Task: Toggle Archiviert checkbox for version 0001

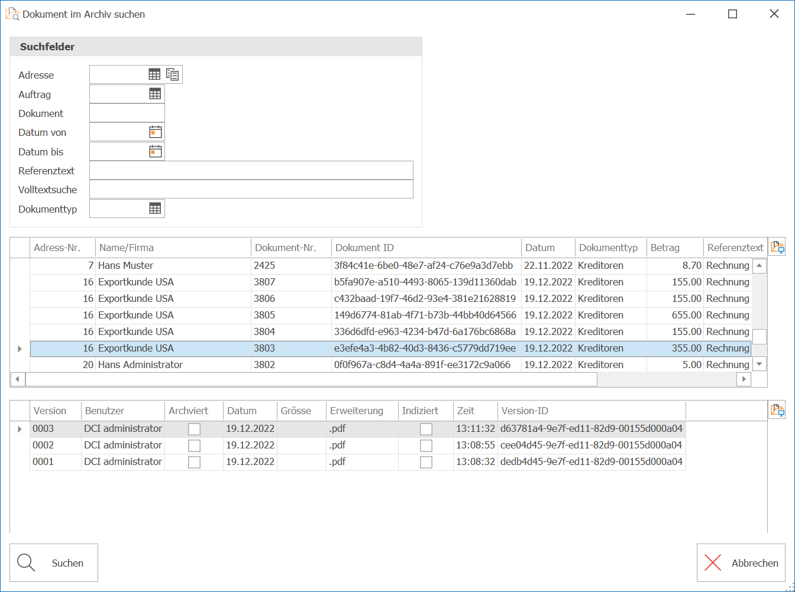Action: coord(194,462)
